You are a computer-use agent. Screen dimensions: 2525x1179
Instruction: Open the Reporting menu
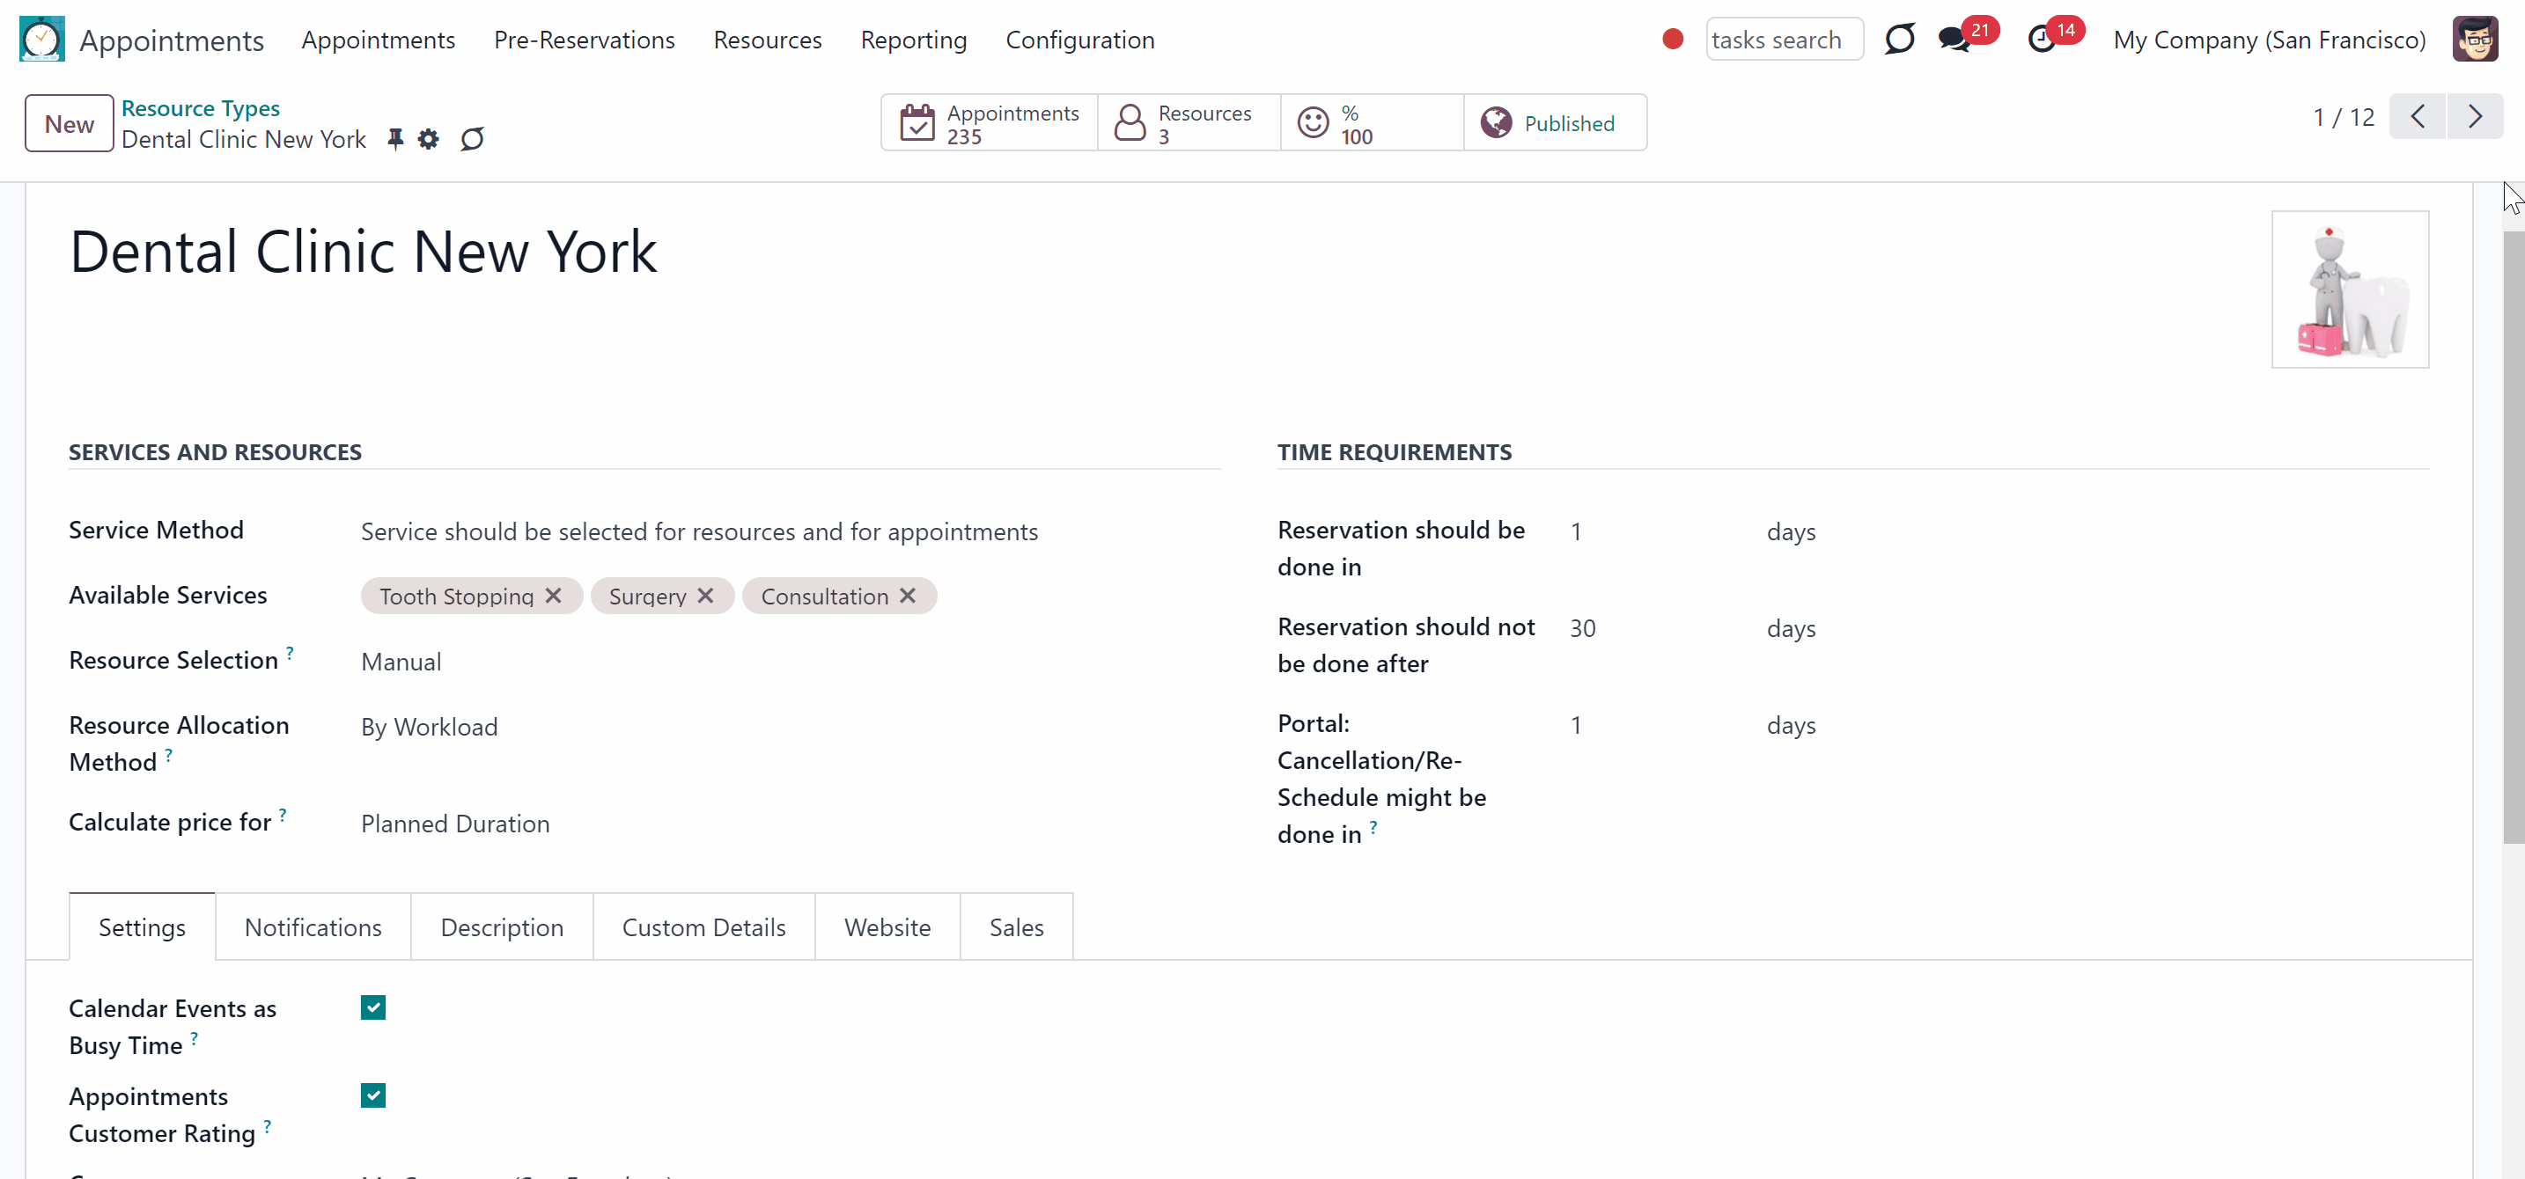point(914,40)
